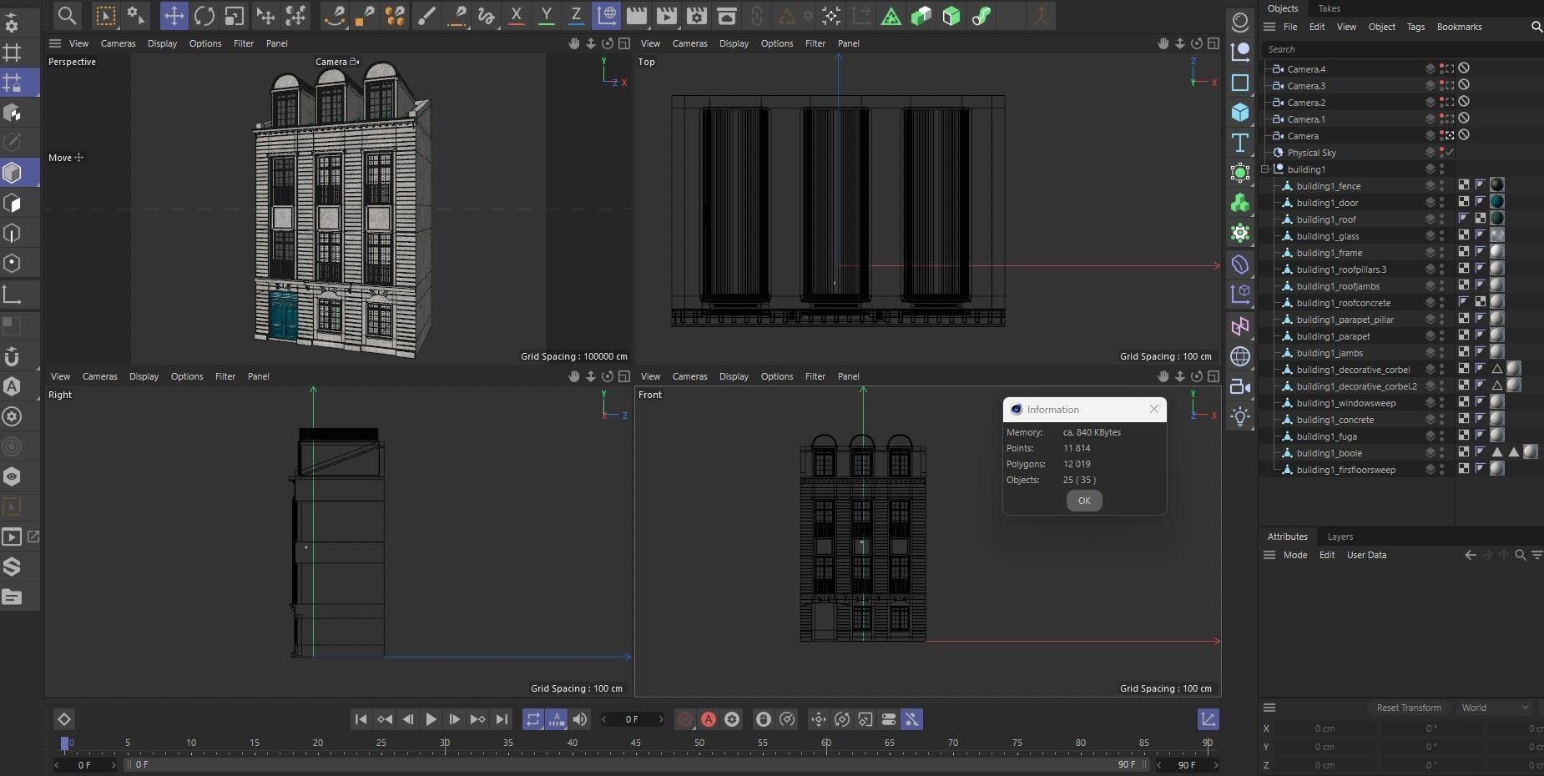1544x776 pixels.
Task: Toggle the red Autokeying A button
Action: point(709,719)
